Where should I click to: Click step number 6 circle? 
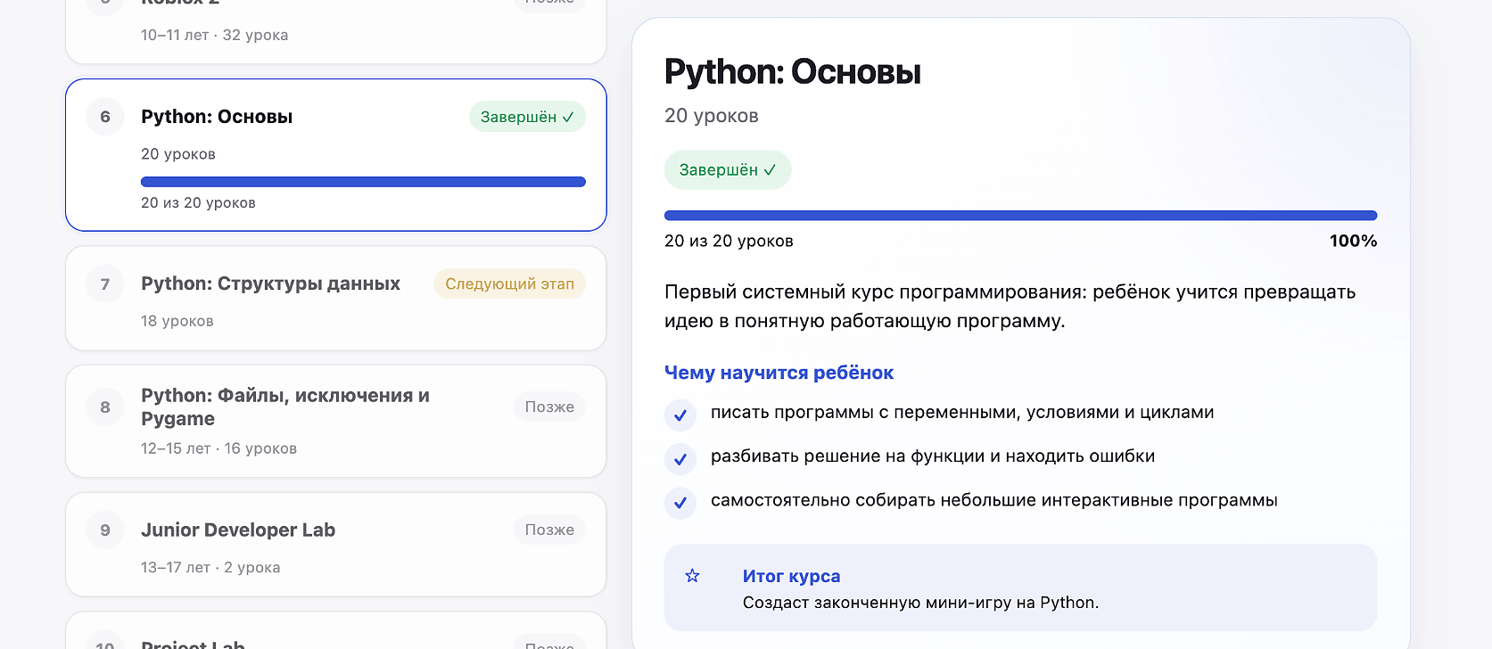pyautogui.click(x=105, y=117)
